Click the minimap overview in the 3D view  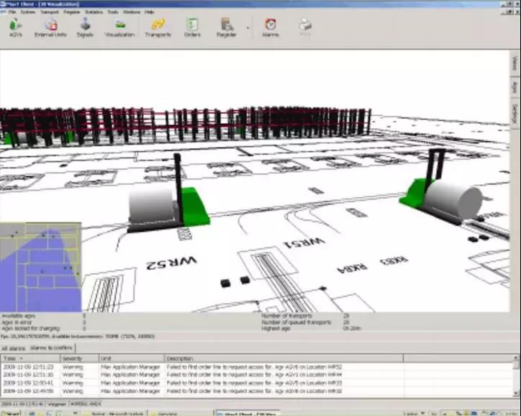(x=40, y=266)
